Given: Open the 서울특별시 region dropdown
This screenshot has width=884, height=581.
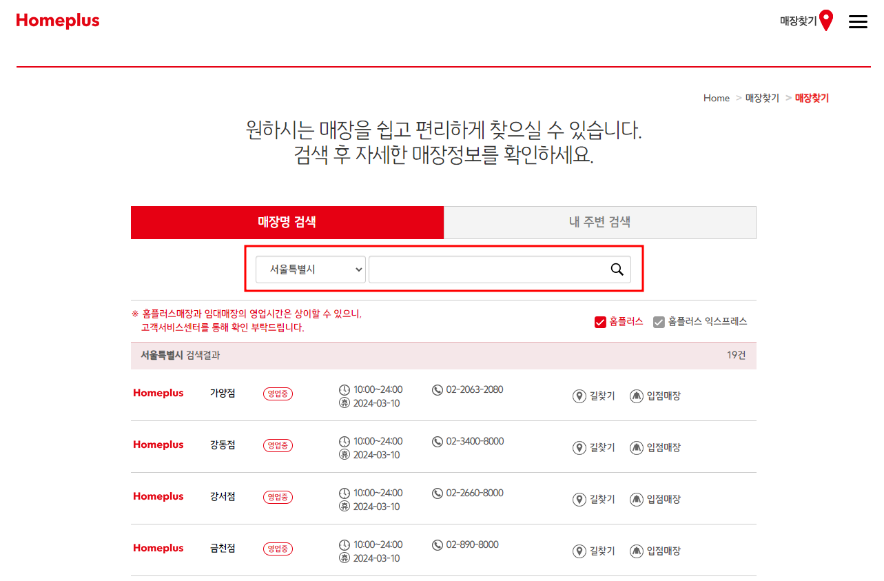Looking at the screenshot, I should [x=311, y=269].
